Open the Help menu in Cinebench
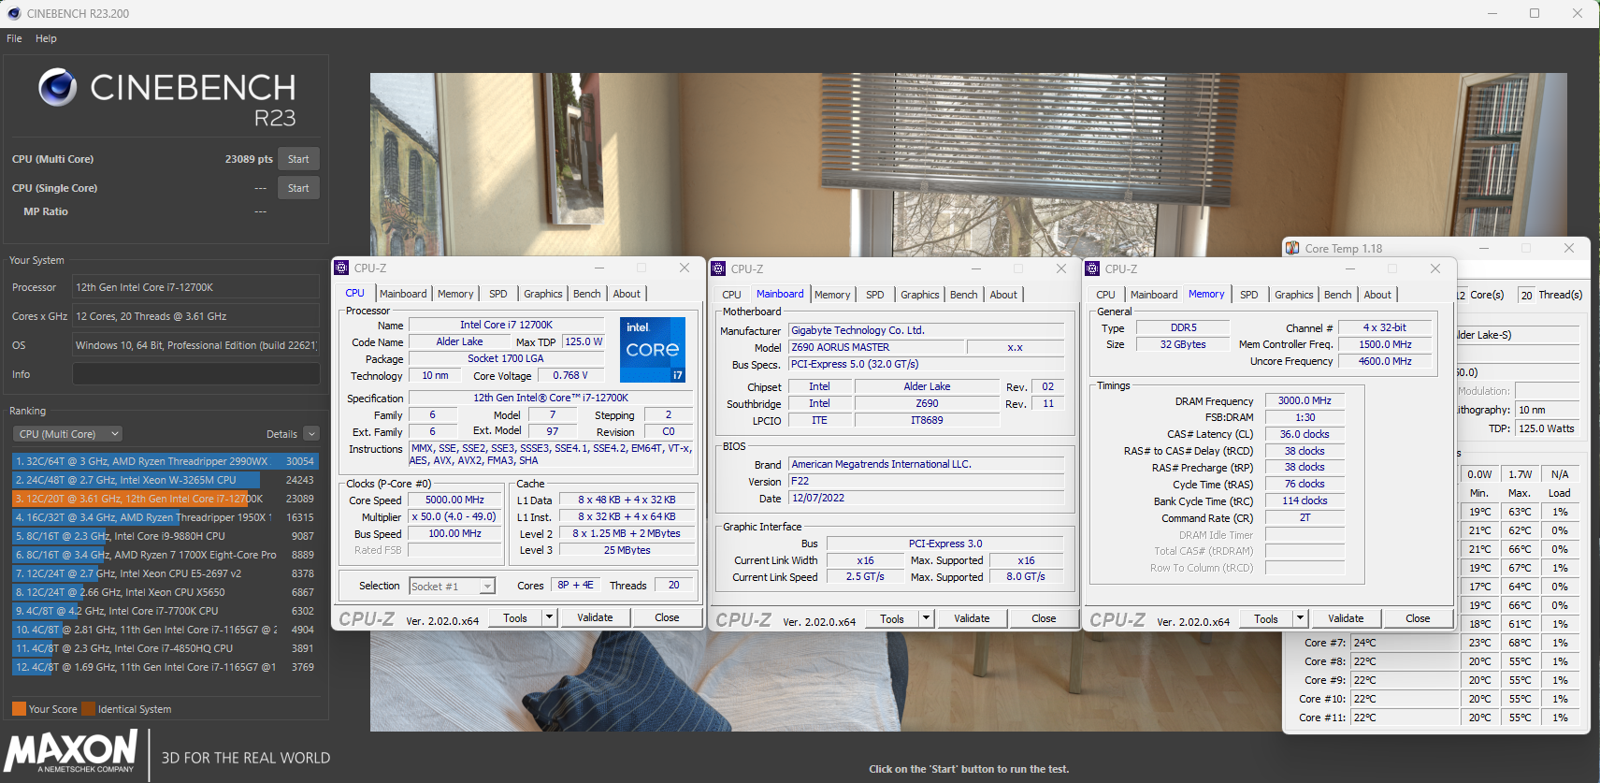 [x=46, y=38]
